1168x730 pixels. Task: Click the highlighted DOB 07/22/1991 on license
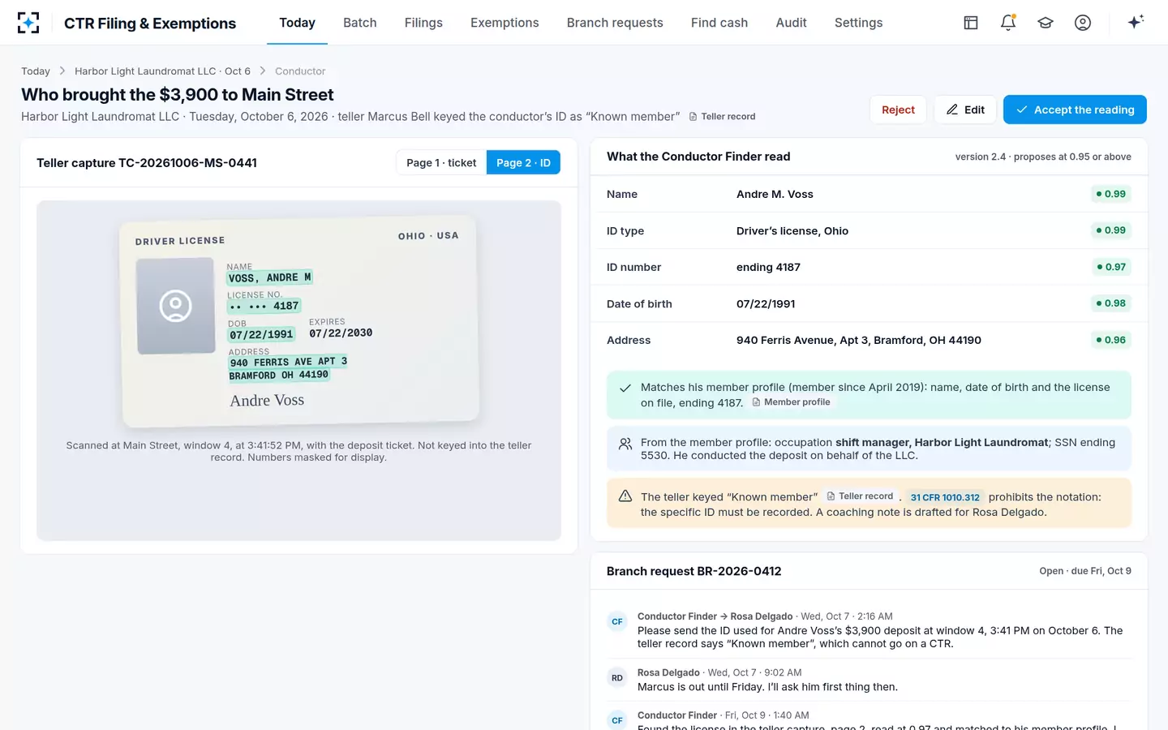(261, 334)
